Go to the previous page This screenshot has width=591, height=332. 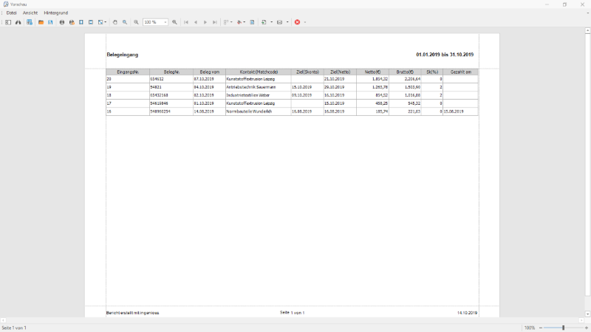(x=196, y=22)
